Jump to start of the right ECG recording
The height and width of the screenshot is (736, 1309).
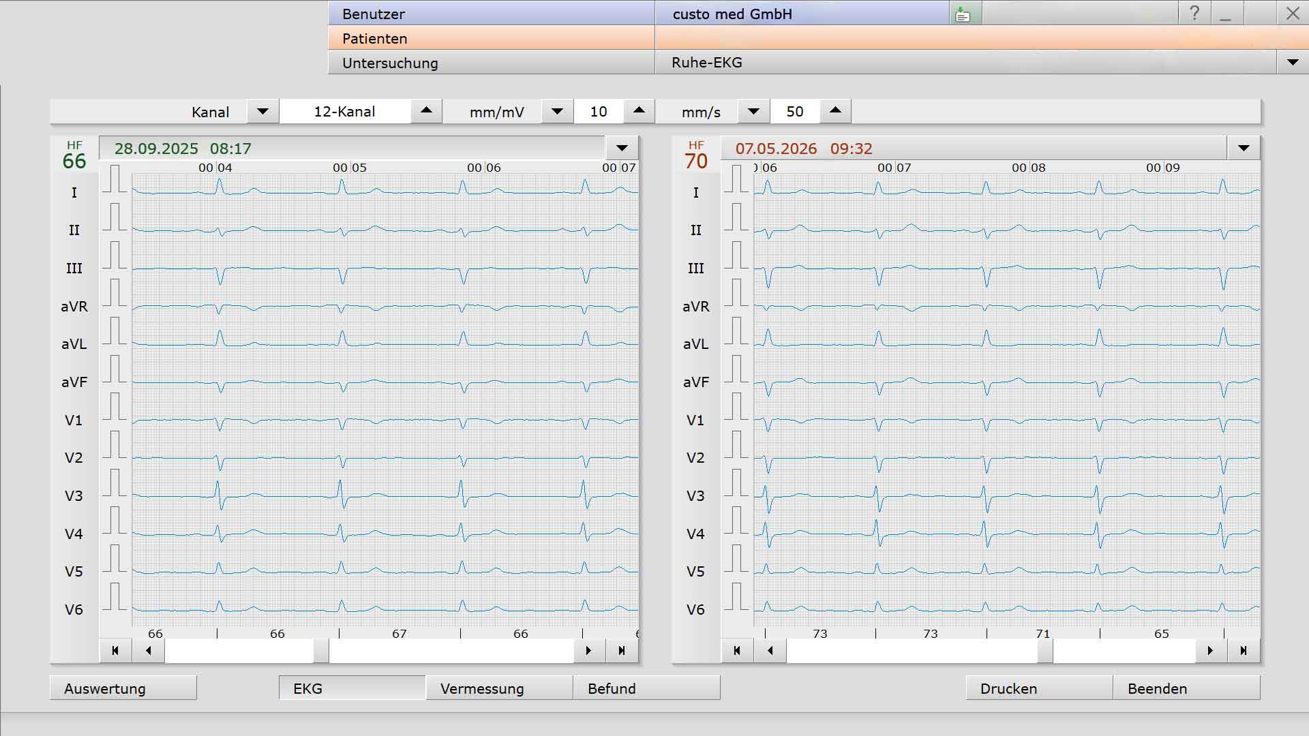click(x=737, y=651)
